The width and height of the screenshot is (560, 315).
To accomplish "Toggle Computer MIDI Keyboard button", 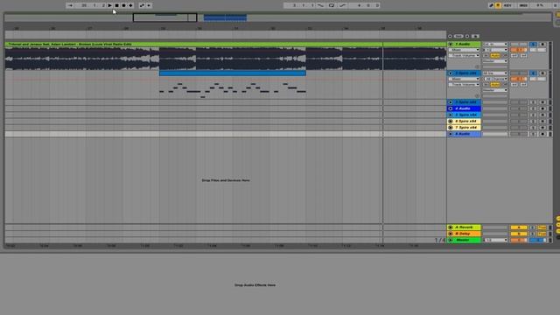I will pos(498,5).
